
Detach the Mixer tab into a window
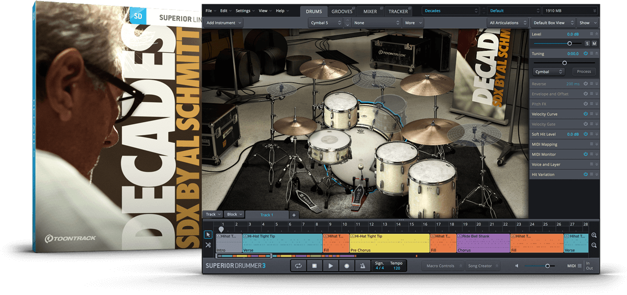[x=380, y=8]
